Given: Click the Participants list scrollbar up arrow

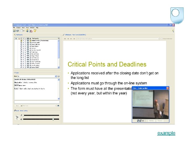Looking at the screenshot, I should click(x=59, y=41).
